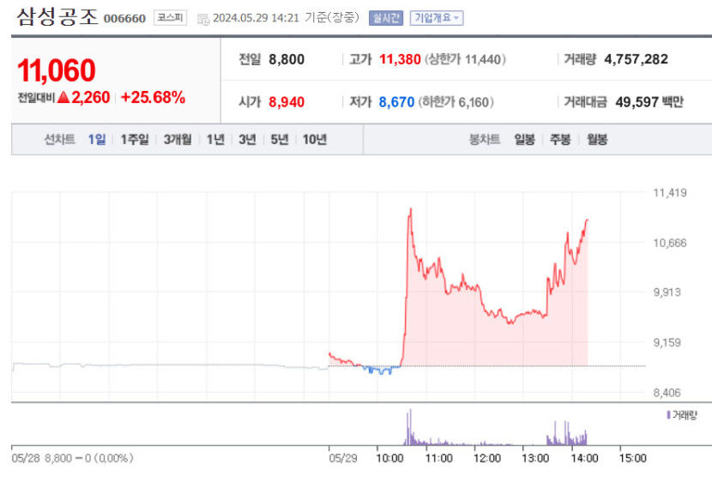The width and height of the screenshot is (712, 483).
Task: Open the 기업개요 dropdown
Action: tap(437, 18)
